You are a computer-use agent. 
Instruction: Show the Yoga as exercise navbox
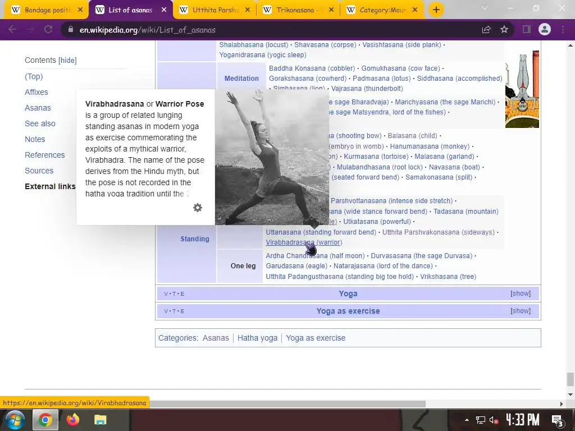521,311
